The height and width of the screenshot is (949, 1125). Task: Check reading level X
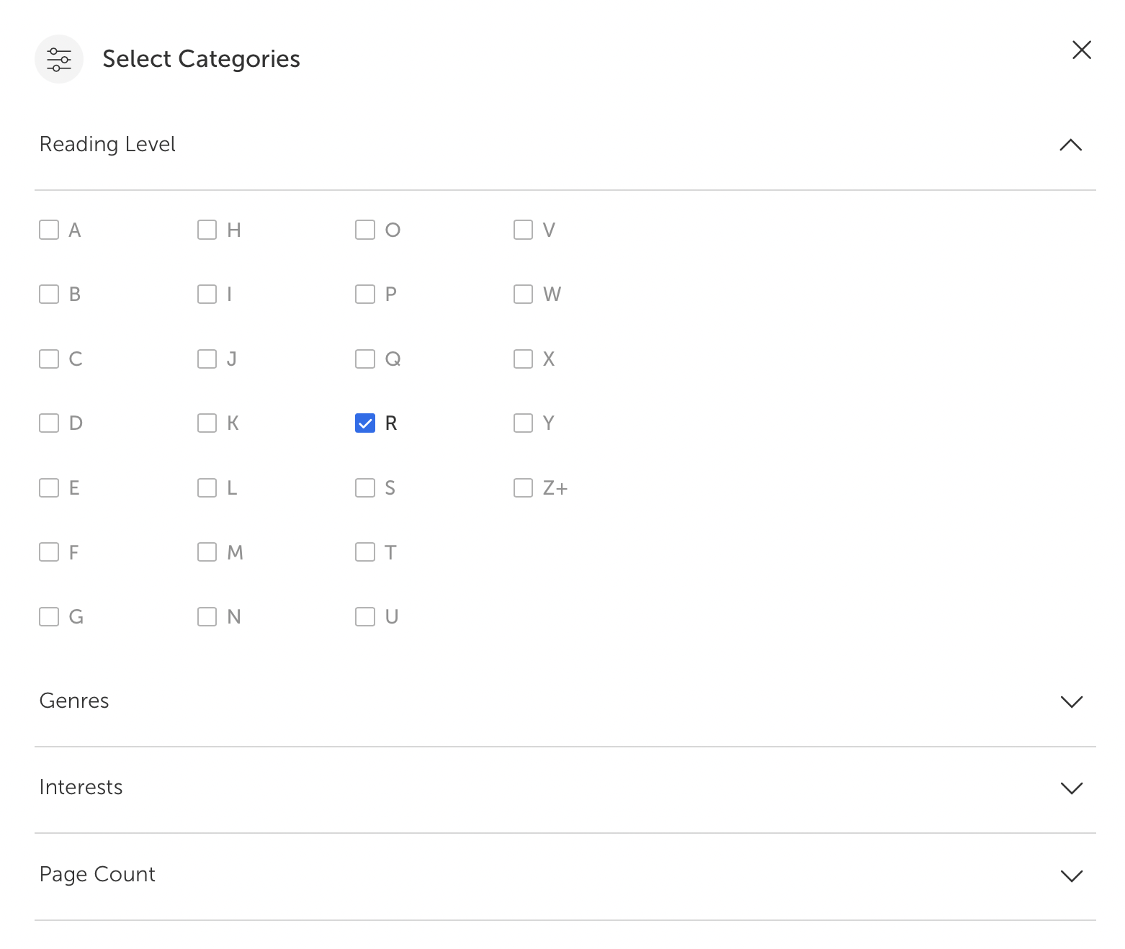(523, 359)
